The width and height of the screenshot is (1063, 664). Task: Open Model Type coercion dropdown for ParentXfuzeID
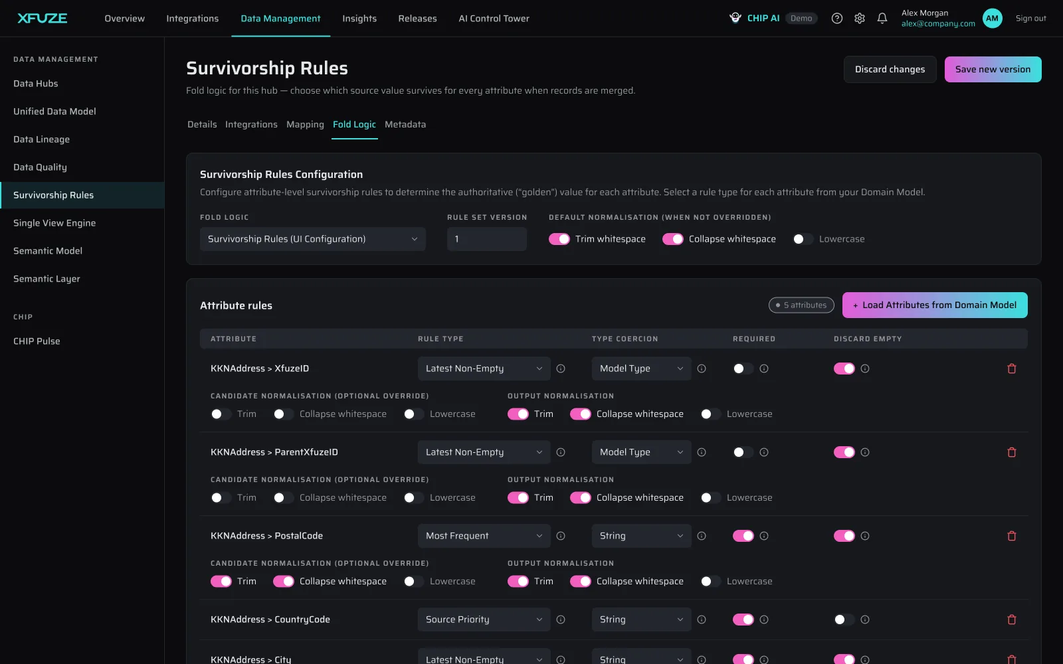[x=642, y=452]
